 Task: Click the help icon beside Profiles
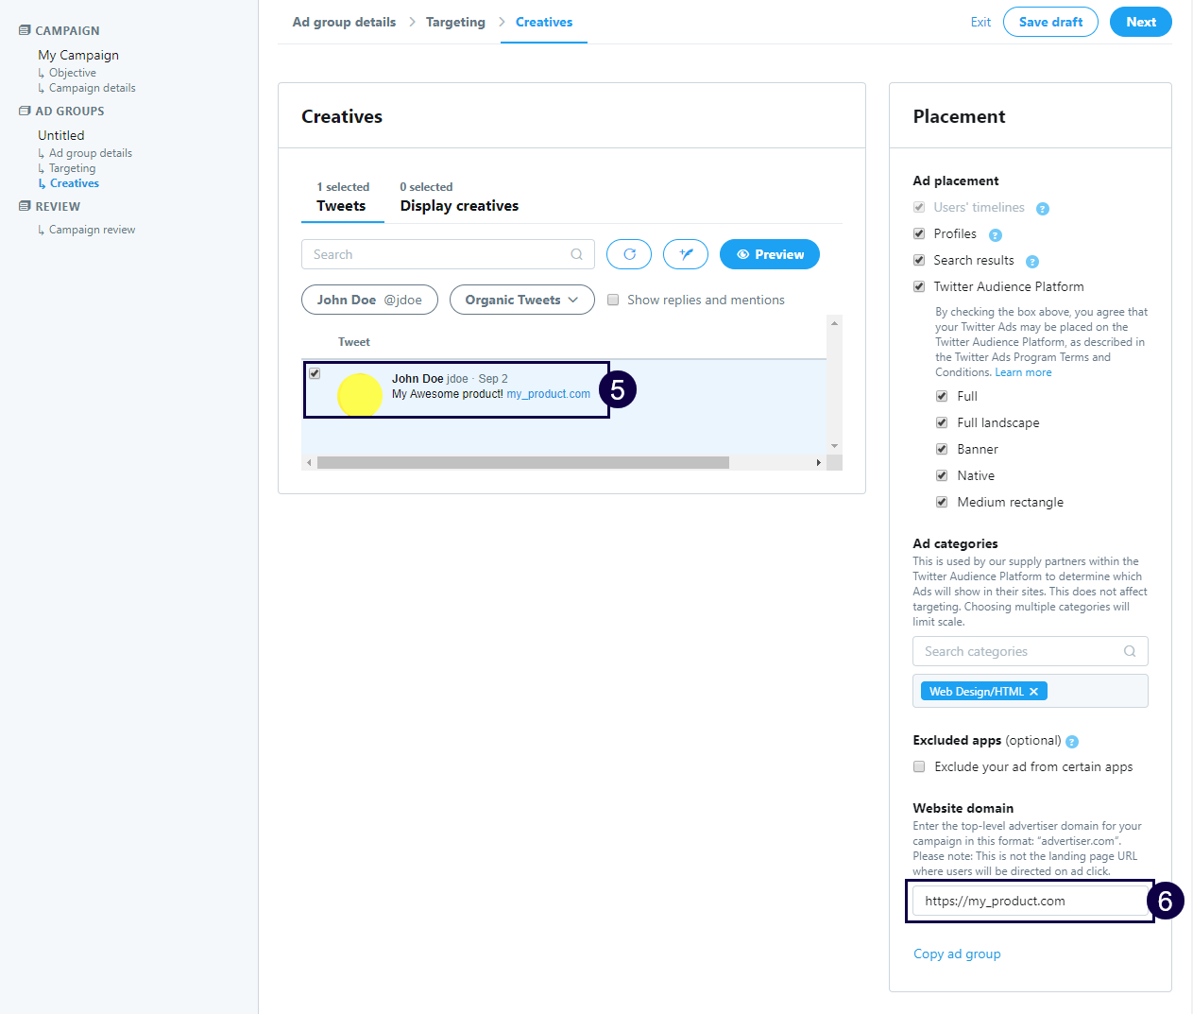coord(995,235)
